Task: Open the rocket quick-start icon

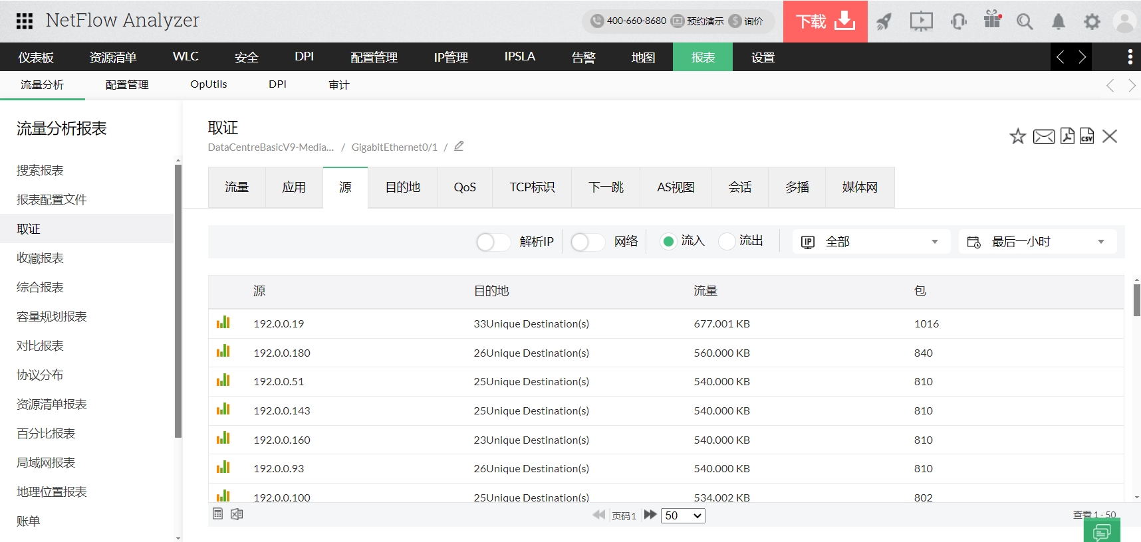Action: (x=884, y=22)
